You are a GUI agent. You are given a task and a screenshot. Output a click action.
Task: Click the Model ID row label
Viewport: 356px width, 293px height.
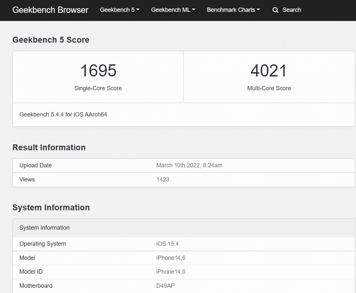(31, 272)
